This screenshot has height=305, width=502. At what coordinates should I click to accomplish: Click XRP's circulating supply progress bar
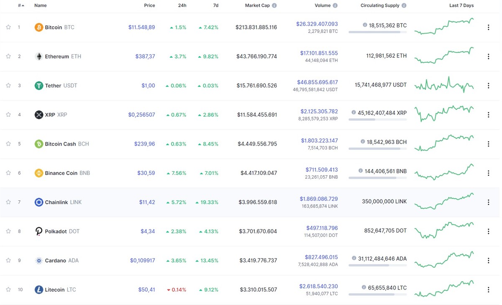pos(377,120)
